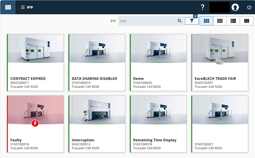Click serial number S1631Q0010
Image resolution: width=255 pixels, height=158 pixels.
coord(81,83)
